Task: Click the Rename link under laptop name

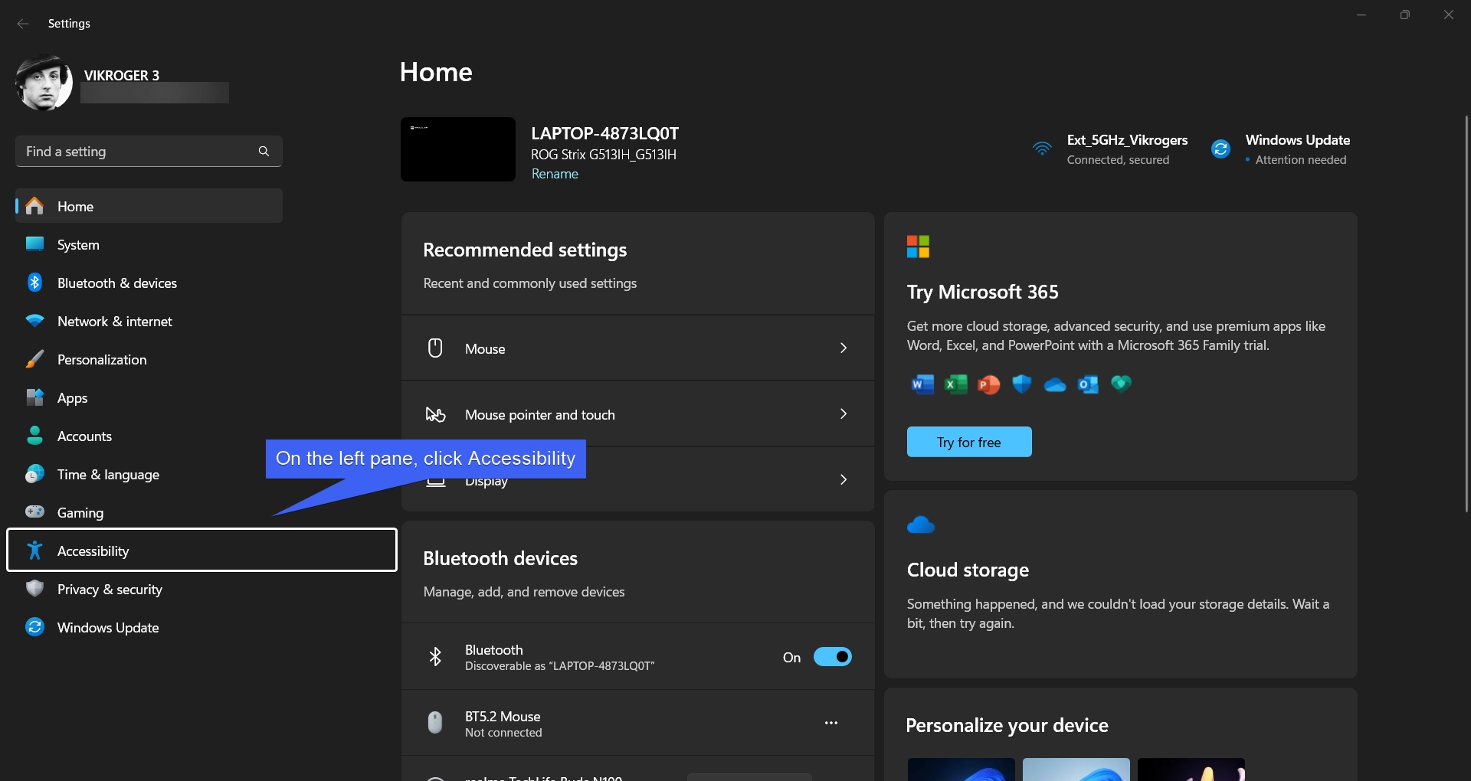Action: click(555, 174)
